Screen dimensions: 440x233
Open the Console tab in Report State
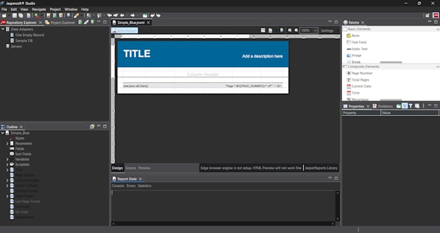click(x=118, y=186)
